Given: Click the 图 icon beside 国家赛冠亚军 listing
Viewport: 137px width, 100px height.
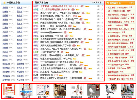Looking at the screenshot, I should click(x=56, y=75).
